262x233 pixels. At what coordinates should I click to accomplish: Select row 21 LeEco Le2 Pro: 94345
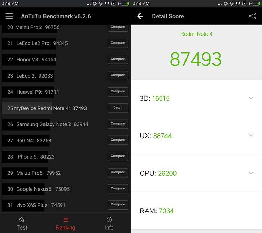(x=65, y=43)
